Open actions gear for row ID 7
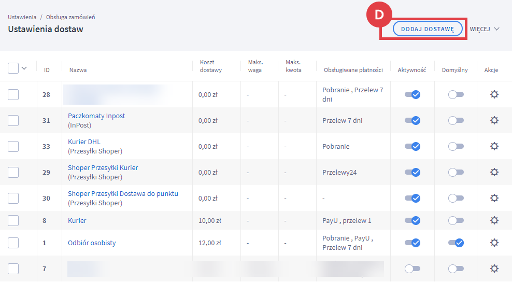512x282 pixels. [494, 269]
